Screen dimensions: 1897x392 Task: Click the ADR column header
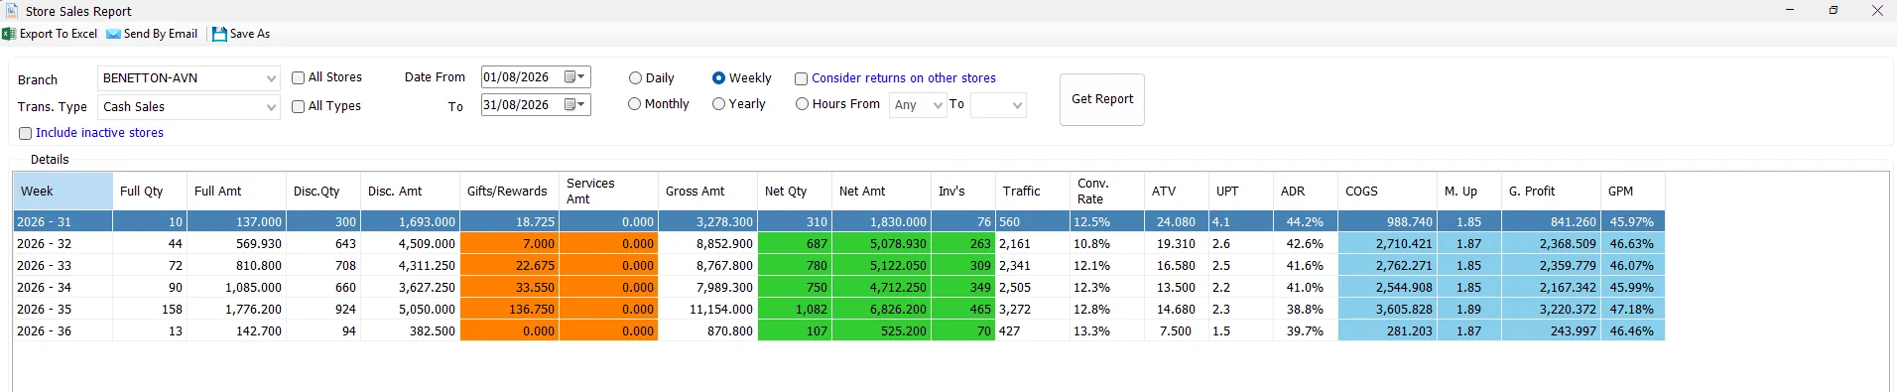coord(1306,192)
